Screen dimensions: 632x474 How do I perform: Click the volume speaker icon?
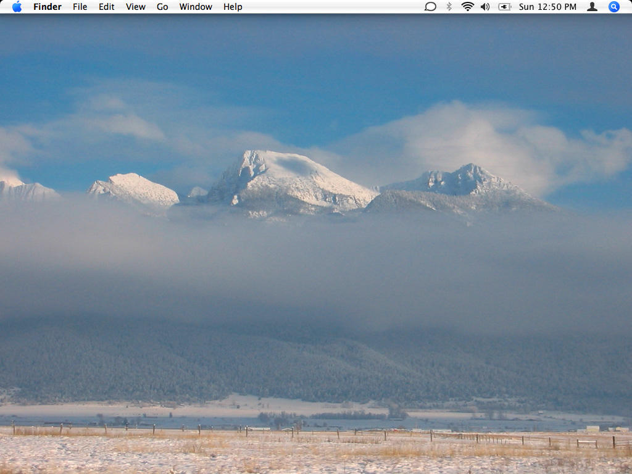click(485, 6)
